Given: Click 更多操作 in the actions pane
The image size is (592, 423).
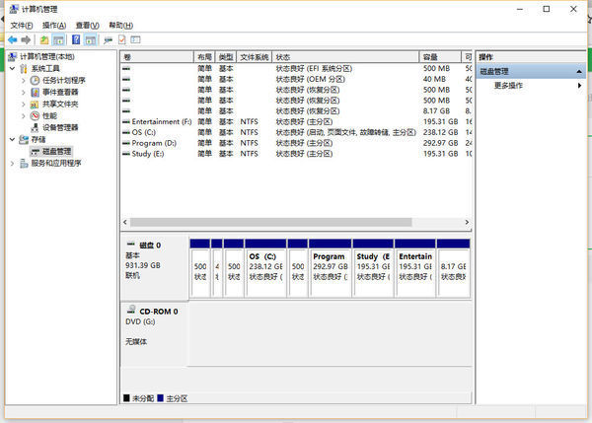Looking at the screenshot, I should pyautogui.click(x=508, y=86).
